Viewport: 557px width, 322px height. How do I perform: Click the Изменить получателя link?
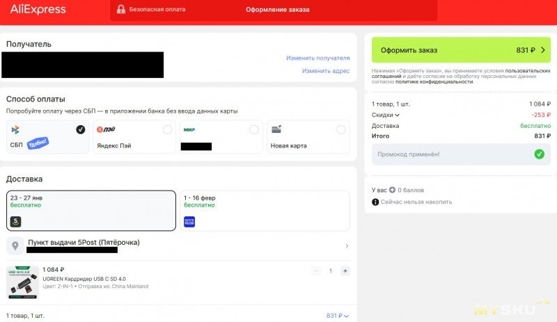click(x=317, y=58)
